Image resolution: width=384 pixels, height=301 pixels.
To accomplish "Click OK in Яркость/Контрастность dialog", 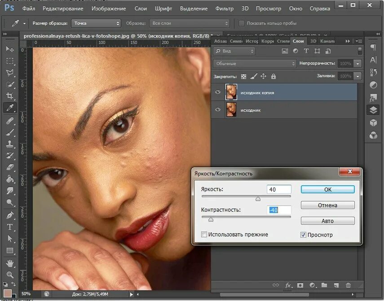I will click(x=328, y=189).
